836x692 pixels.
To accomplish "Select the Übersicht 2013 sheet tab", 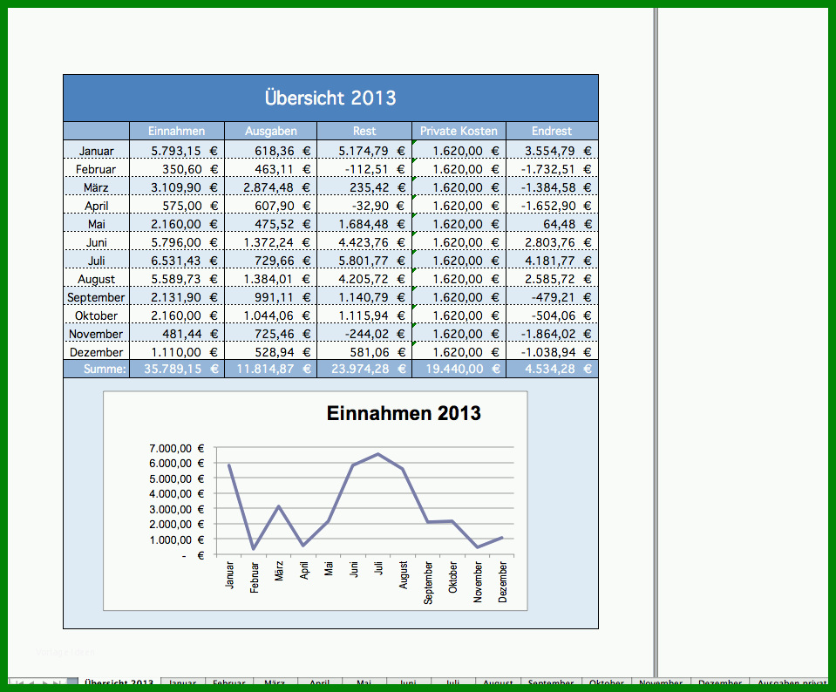I will [x=119, y=682].
